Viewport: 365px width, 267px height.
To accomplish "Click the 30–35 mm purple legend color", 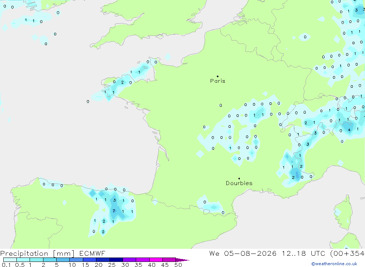I will [x=130, y=260].
